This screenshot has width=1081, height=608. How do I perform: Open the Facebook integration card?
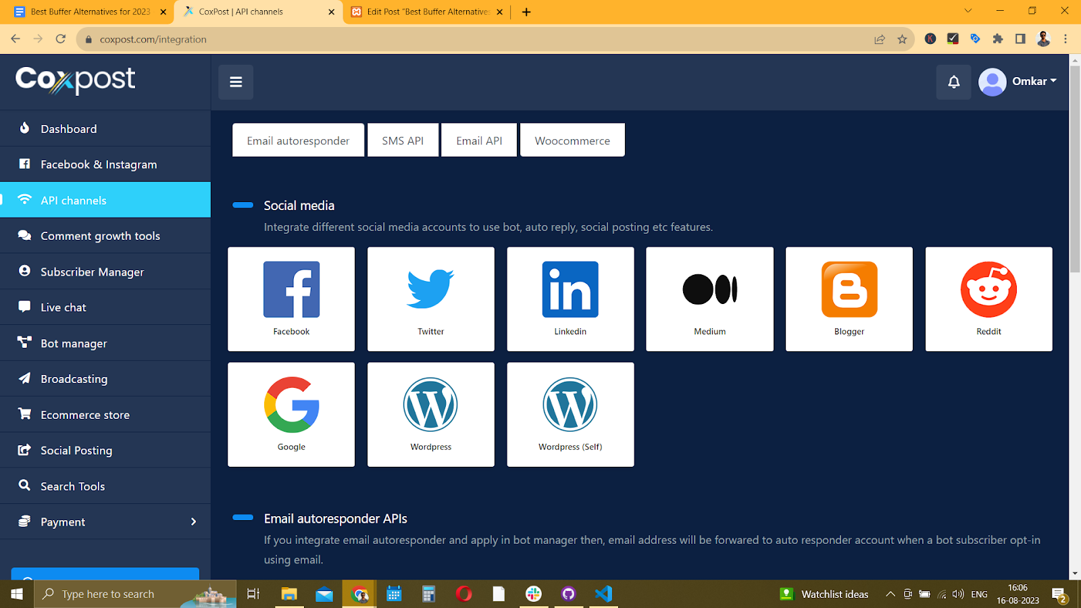click(291, 299)
